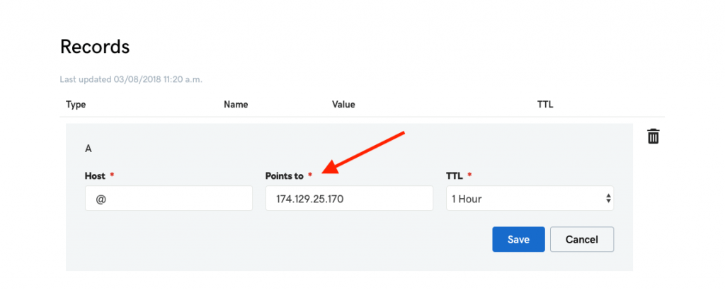The width and height of the screenshot is (725, 290).
Task: Click the Host field label
Action: [x=96, y=176]
